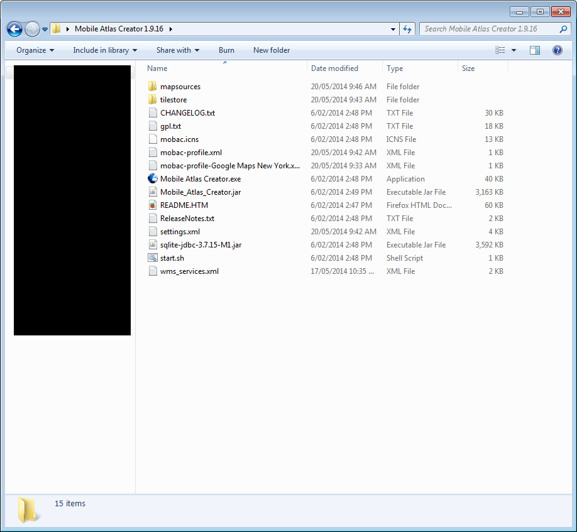Select the gpl.txt file icon

tap(153, 126)
